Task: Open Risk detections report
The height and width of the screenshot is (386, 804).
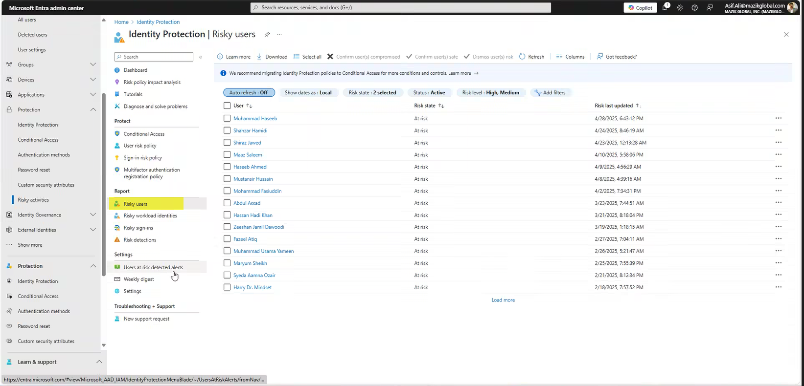Action: 139,240
